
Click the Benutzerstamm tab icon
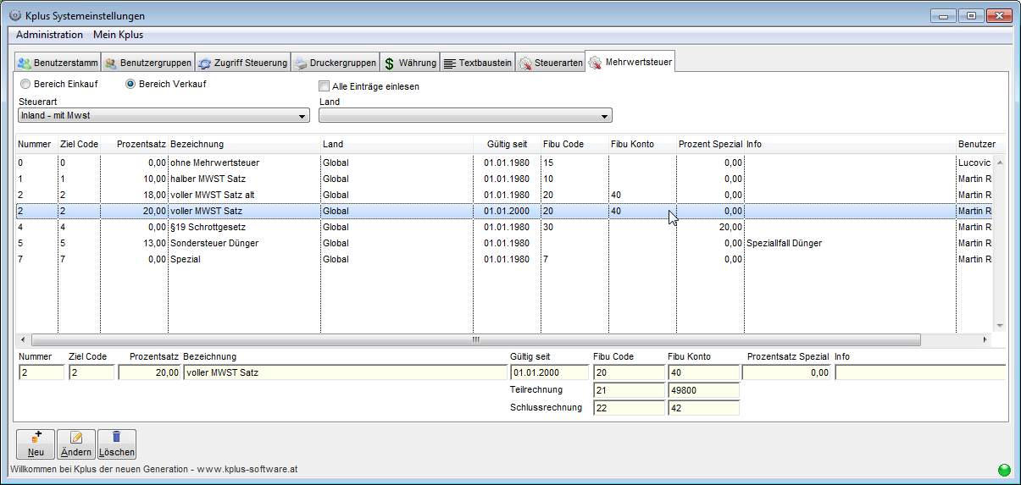25,63
